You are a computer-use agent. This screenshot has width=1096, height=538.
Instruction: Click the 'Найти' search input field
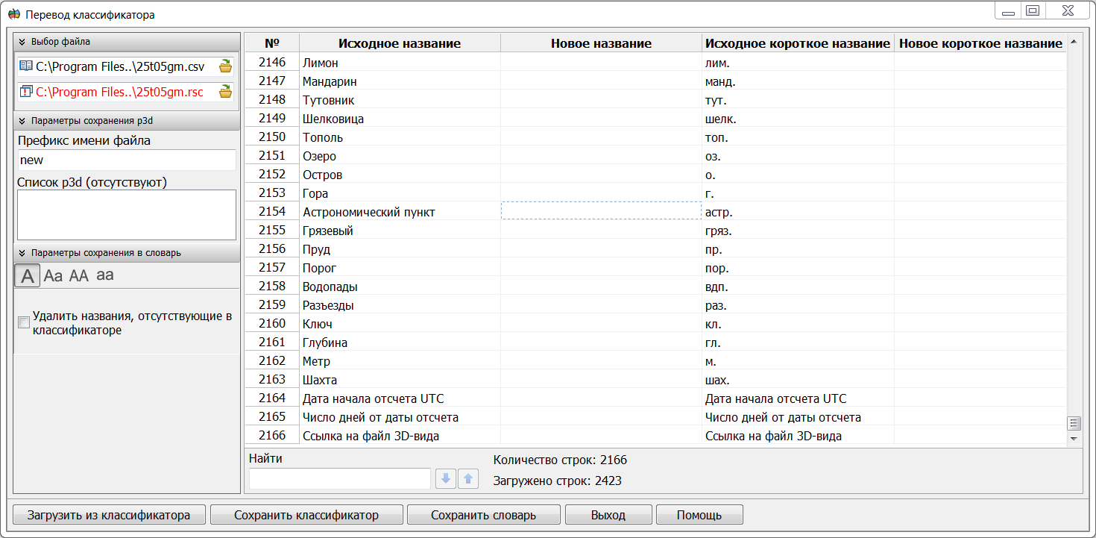[x=339, y=479]
